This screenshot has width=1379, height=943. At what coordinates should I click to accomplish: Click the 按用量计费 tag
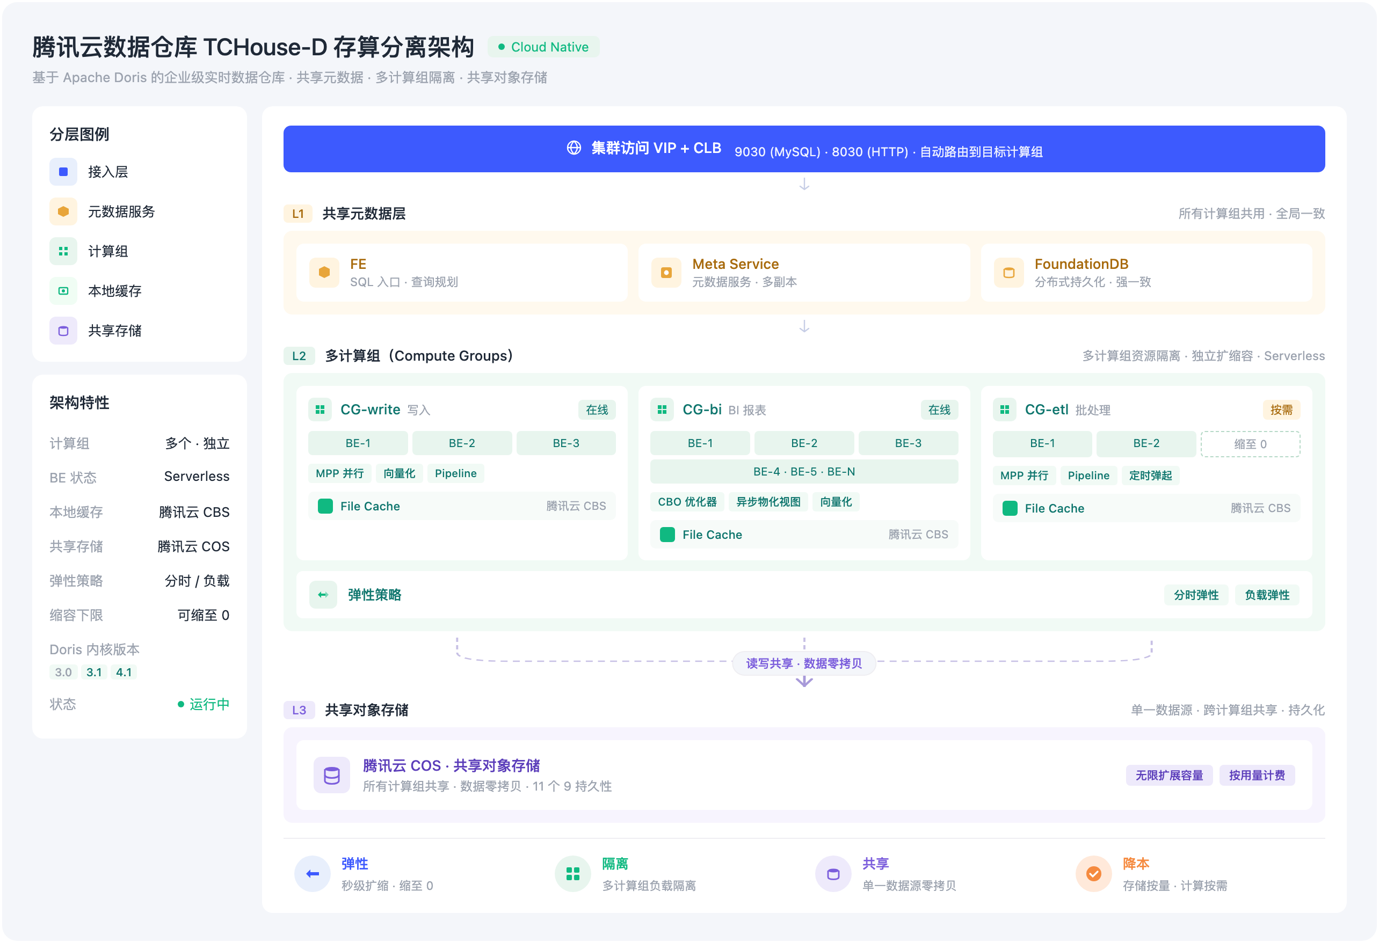tap(1257, 776)
